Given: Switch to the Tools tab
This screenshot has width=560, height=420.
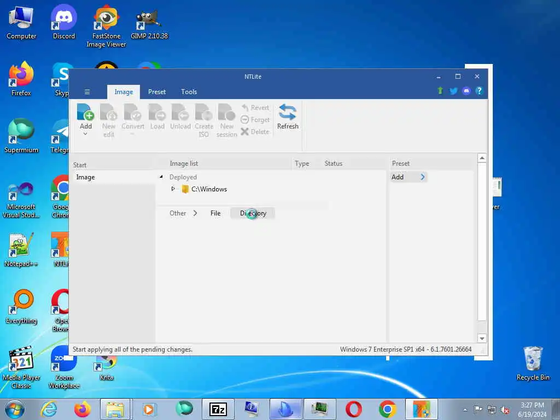Looking at the screenshot, I should [x=189, y=92].
